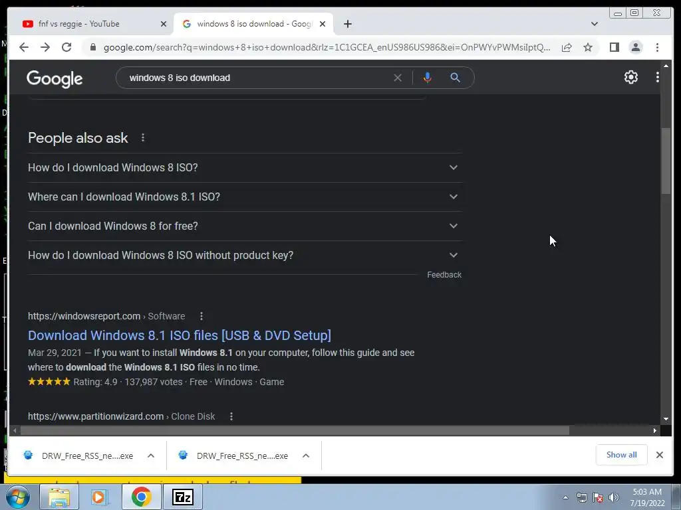Open the tab search dropdown arrow
Screen dimensions: 681x510
pyautogui.click(x=595, y=24)
